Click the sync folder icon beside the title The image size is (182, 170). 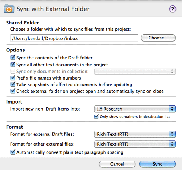[x=9, y=9]
